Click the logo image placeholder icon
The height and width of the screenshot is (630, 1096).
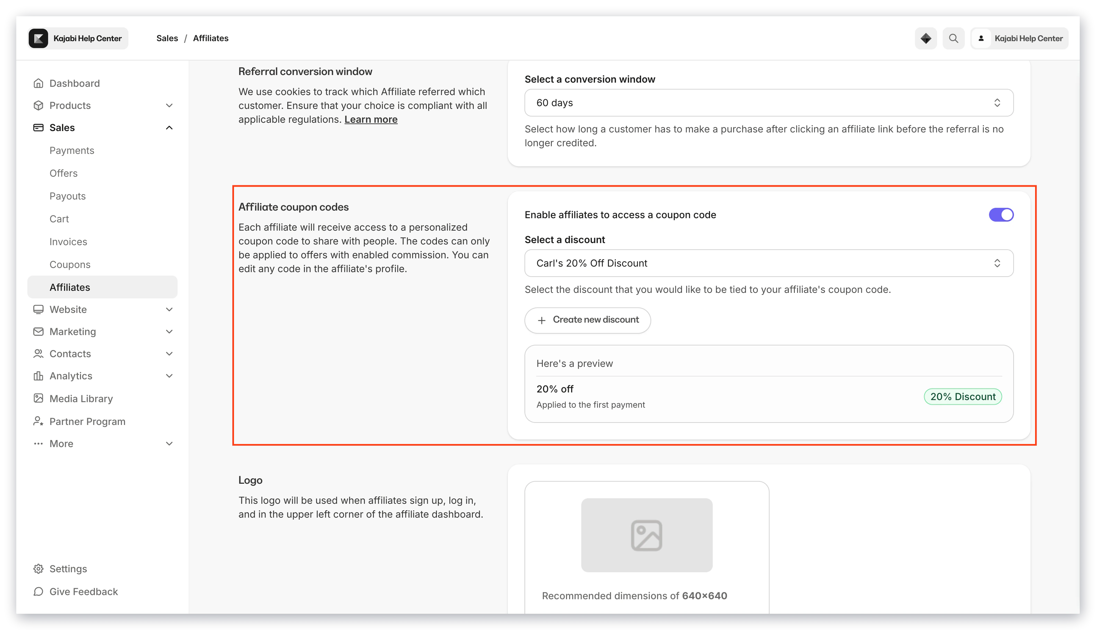point(646,535)
